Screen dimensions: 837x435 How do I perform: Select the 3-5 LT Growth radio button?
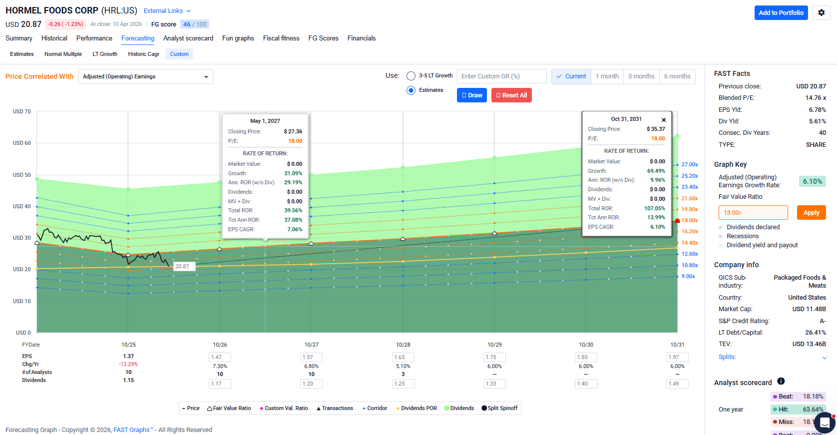pyautogui.click(x=411, y=76)
